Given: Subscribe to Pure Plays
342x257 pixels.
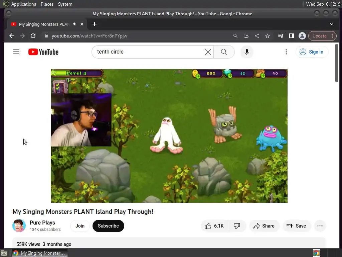Looking at the screenshot, I should click(x=108, y=226).
